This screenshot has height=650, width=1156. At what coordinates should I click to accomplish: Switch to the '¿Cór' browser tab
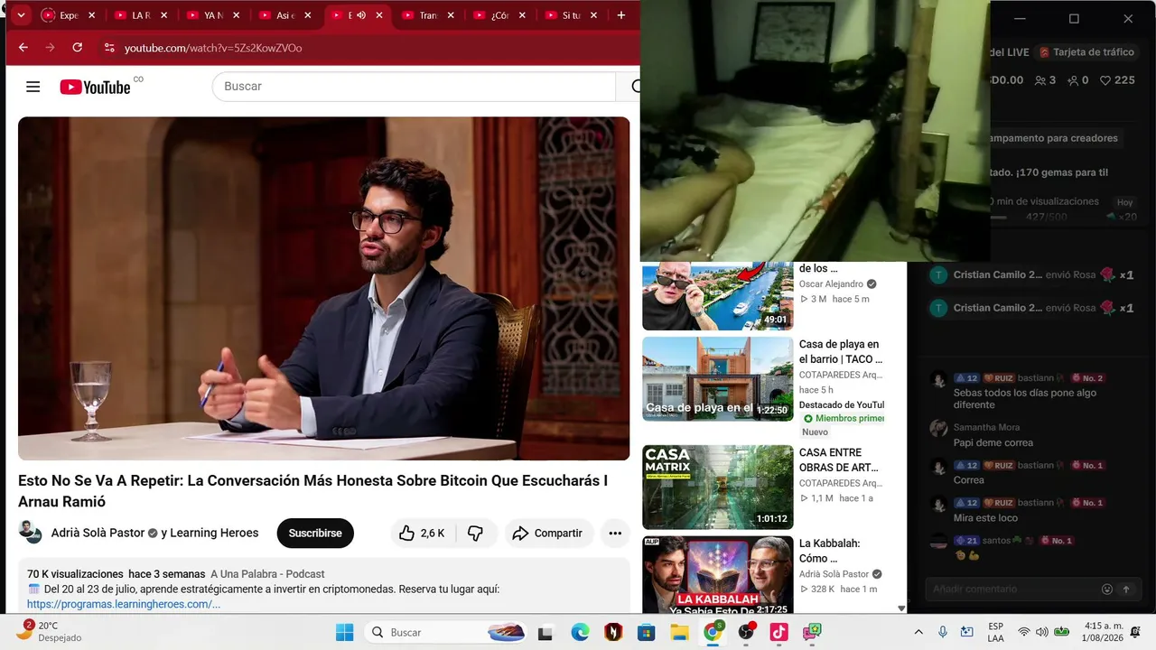click(x=499, y=15)
